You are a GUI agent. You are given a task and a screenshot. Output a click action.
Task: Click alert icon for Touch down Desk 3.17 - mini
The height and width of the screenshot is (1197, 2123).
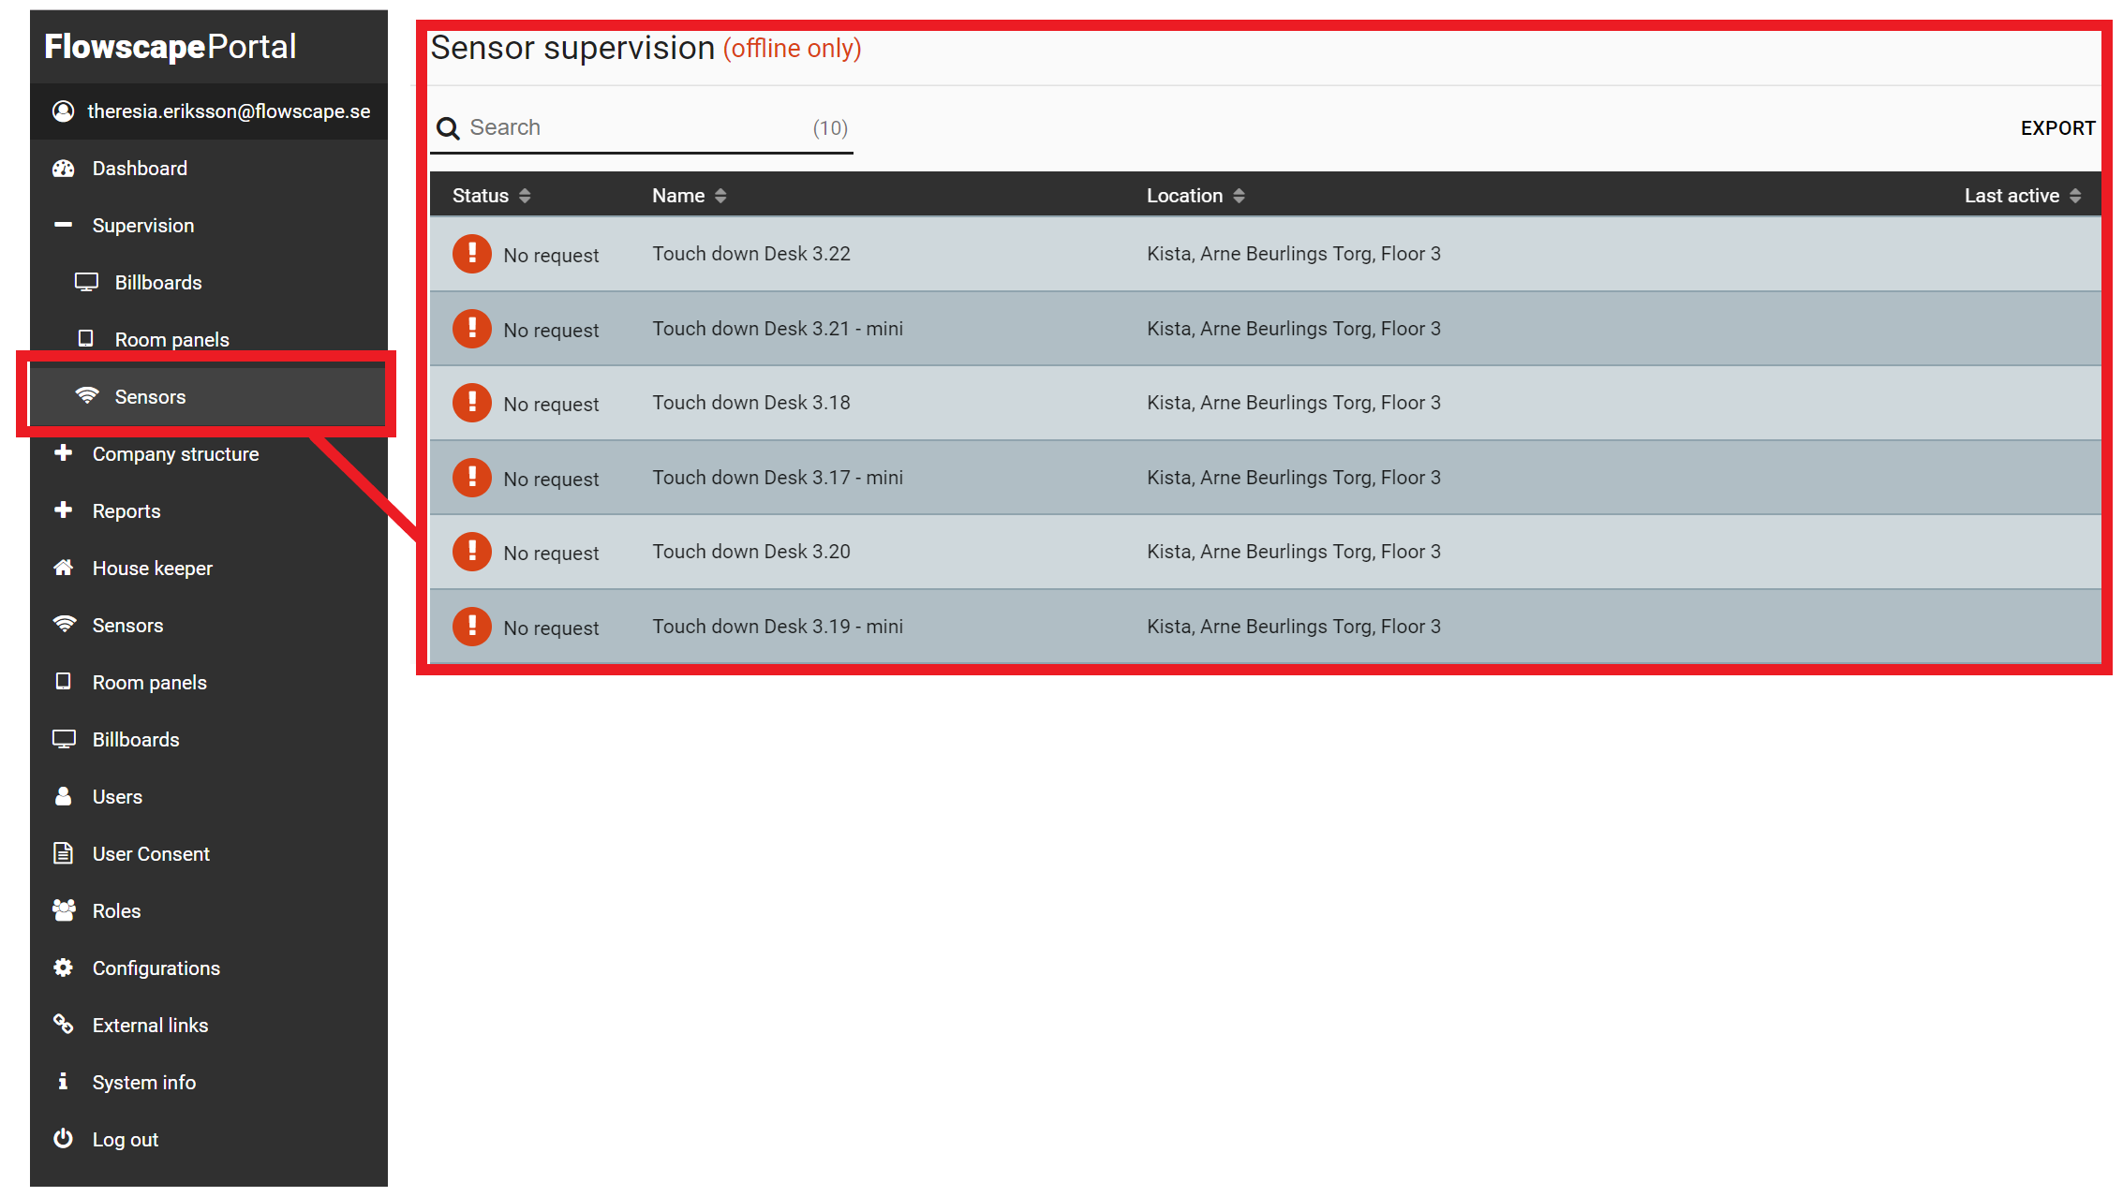pyautogui.click(x=472, y=478)
